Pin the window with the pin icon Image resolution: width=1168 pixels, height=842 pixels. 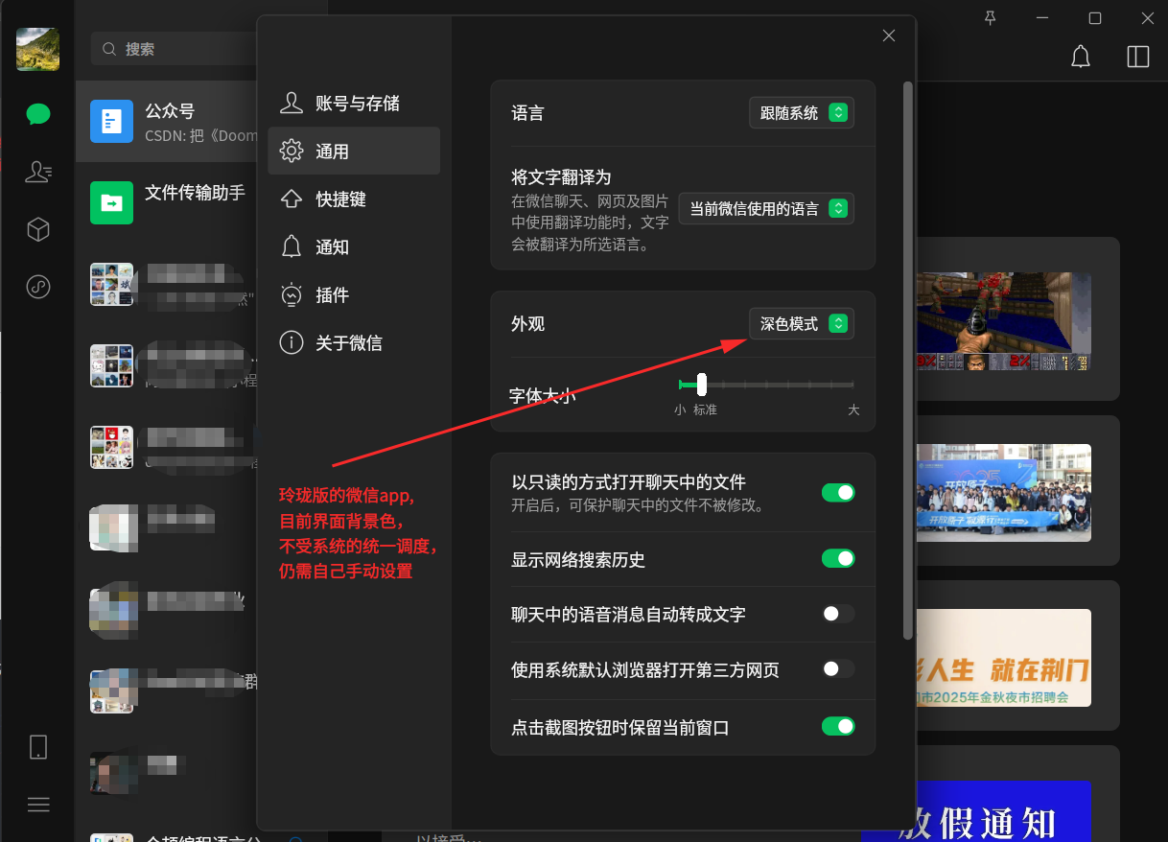point(991,17)
